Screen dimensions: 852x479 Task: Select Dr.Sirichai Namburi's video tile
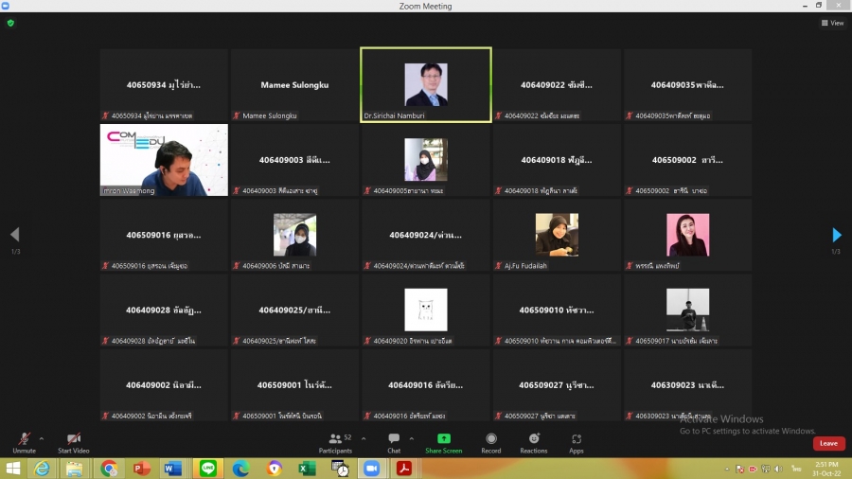tap(426, 85)
